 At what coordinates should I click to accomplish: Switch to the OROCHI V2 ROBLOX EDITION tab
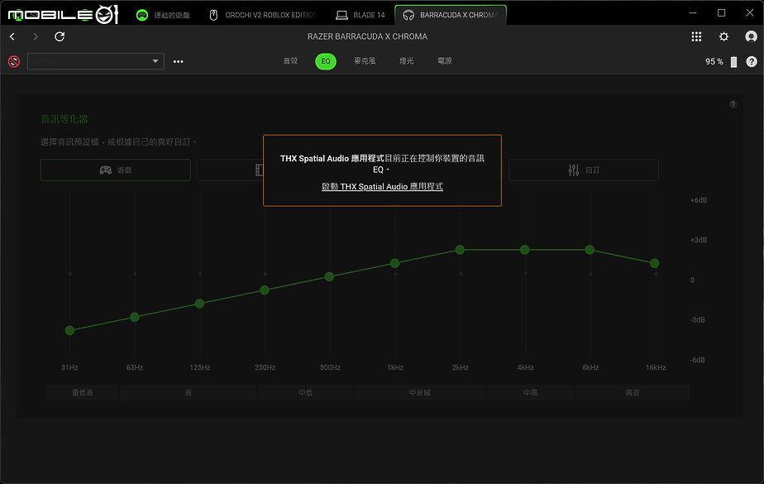click(x=263, y=15)
